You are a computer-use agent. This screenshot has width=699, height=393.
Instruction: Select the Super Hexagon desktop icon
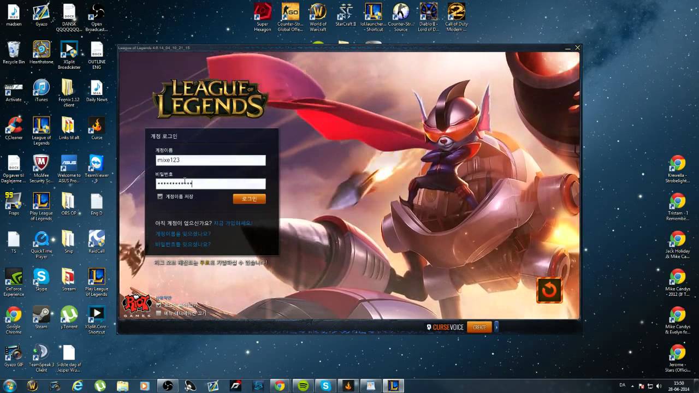pyautogui.click(x=263, y=17)
